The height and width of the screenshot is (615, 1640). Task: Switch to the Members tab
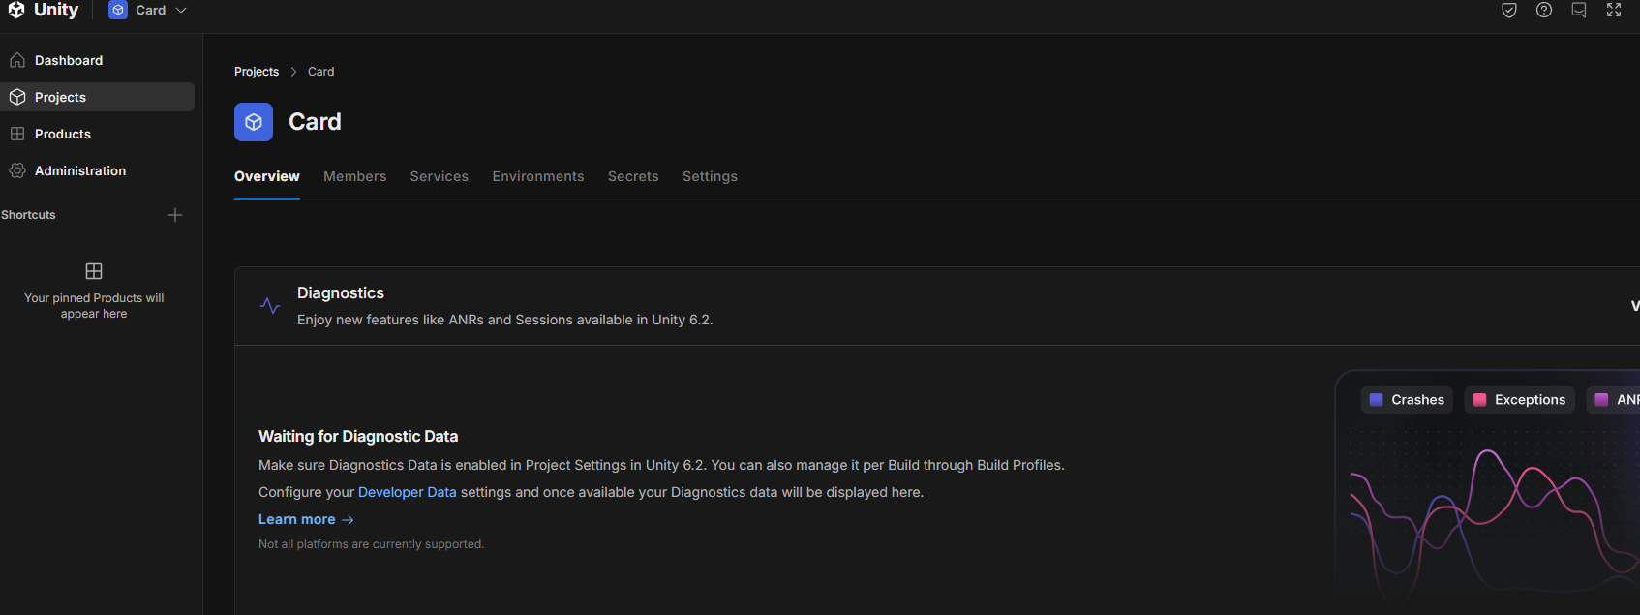(354, 176)
